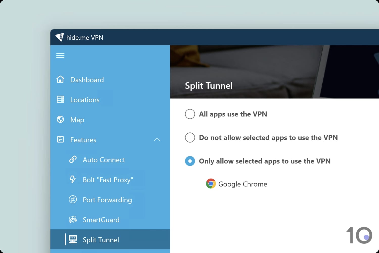The height and width of the screenshot is (253, 379).
Task: Go to Locations in the sidebar
Action: [85, 100]
